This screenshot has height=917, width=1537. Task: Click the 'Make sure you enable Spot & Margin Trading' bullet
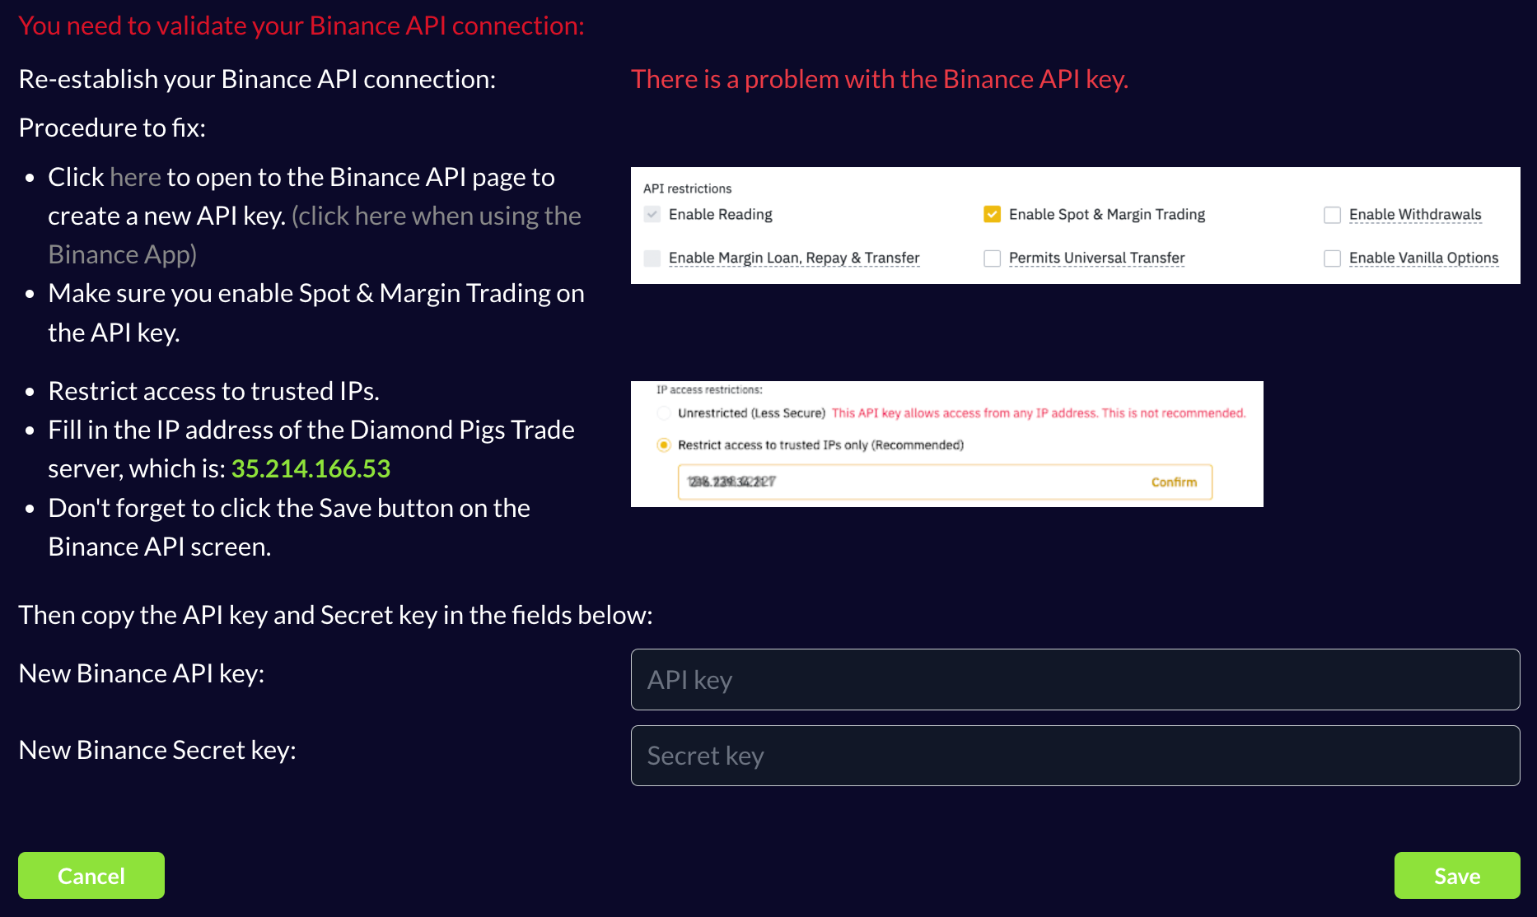click(316, 313)
